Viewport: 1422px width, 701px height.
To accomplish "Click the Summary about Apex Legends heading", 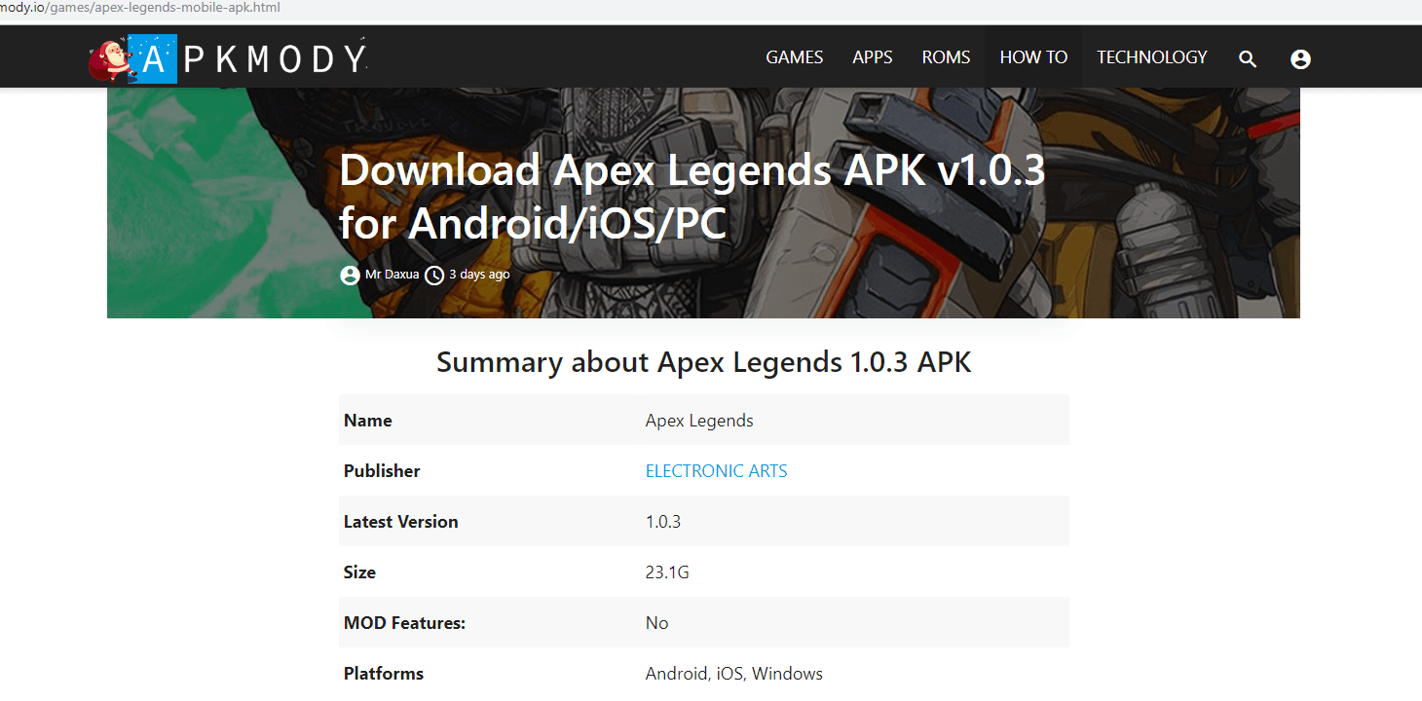I will click(x=703, y=362).
